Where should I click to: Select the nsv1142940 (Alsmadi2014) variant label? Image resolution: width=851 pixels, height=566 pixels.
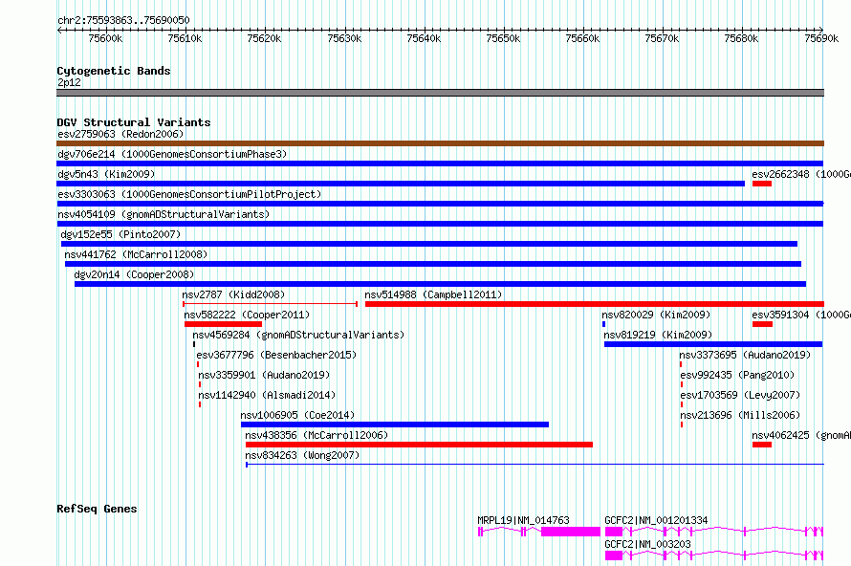pos(267,395)
